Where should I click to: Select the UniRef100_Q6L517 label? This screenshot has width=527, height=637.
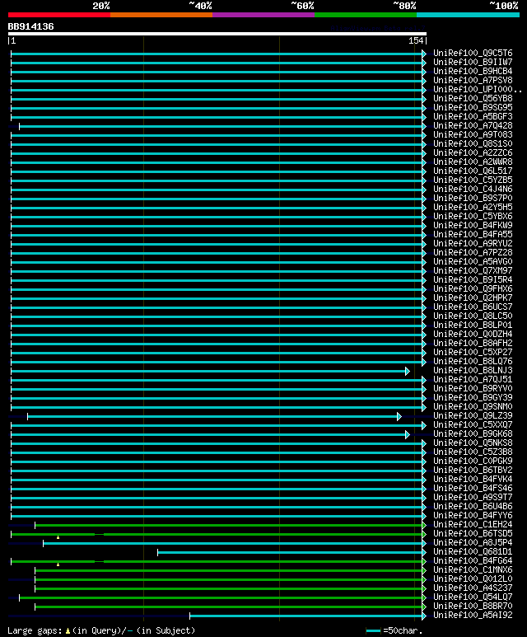(x=473, y=171)
